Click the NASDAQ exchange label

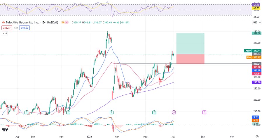[53, 22]
